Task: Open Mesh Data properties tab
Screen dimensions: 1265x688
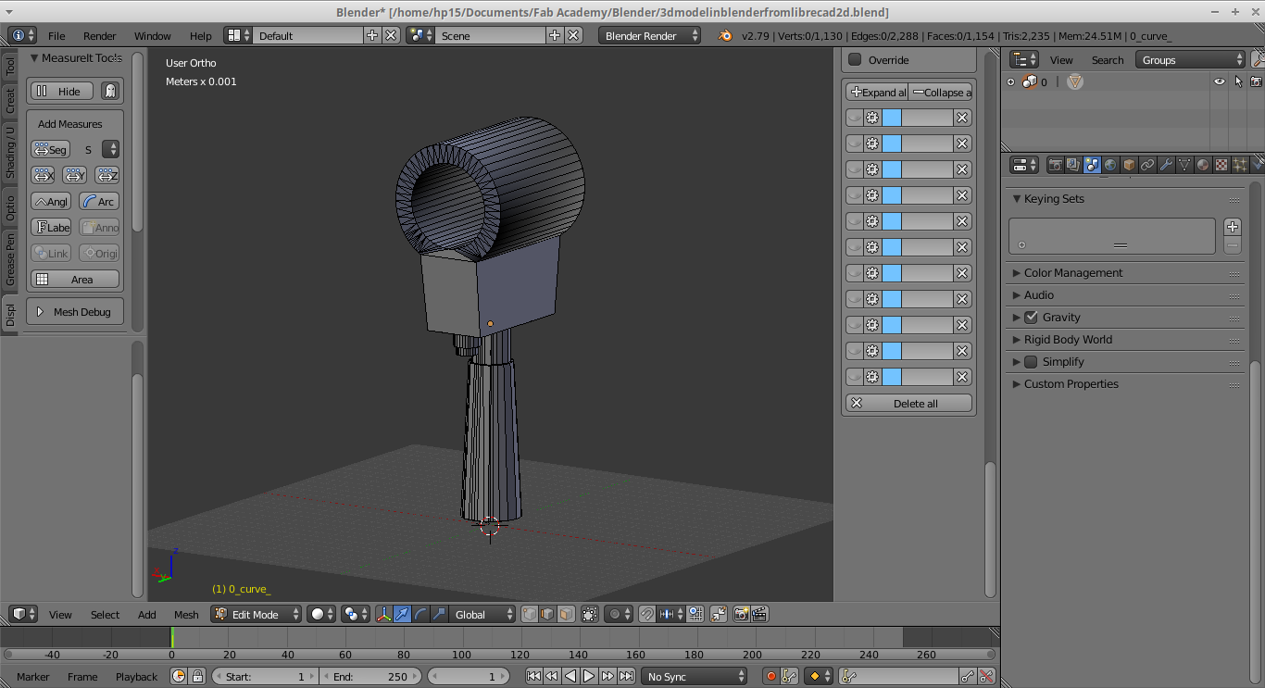Action: click(1184, 165)
